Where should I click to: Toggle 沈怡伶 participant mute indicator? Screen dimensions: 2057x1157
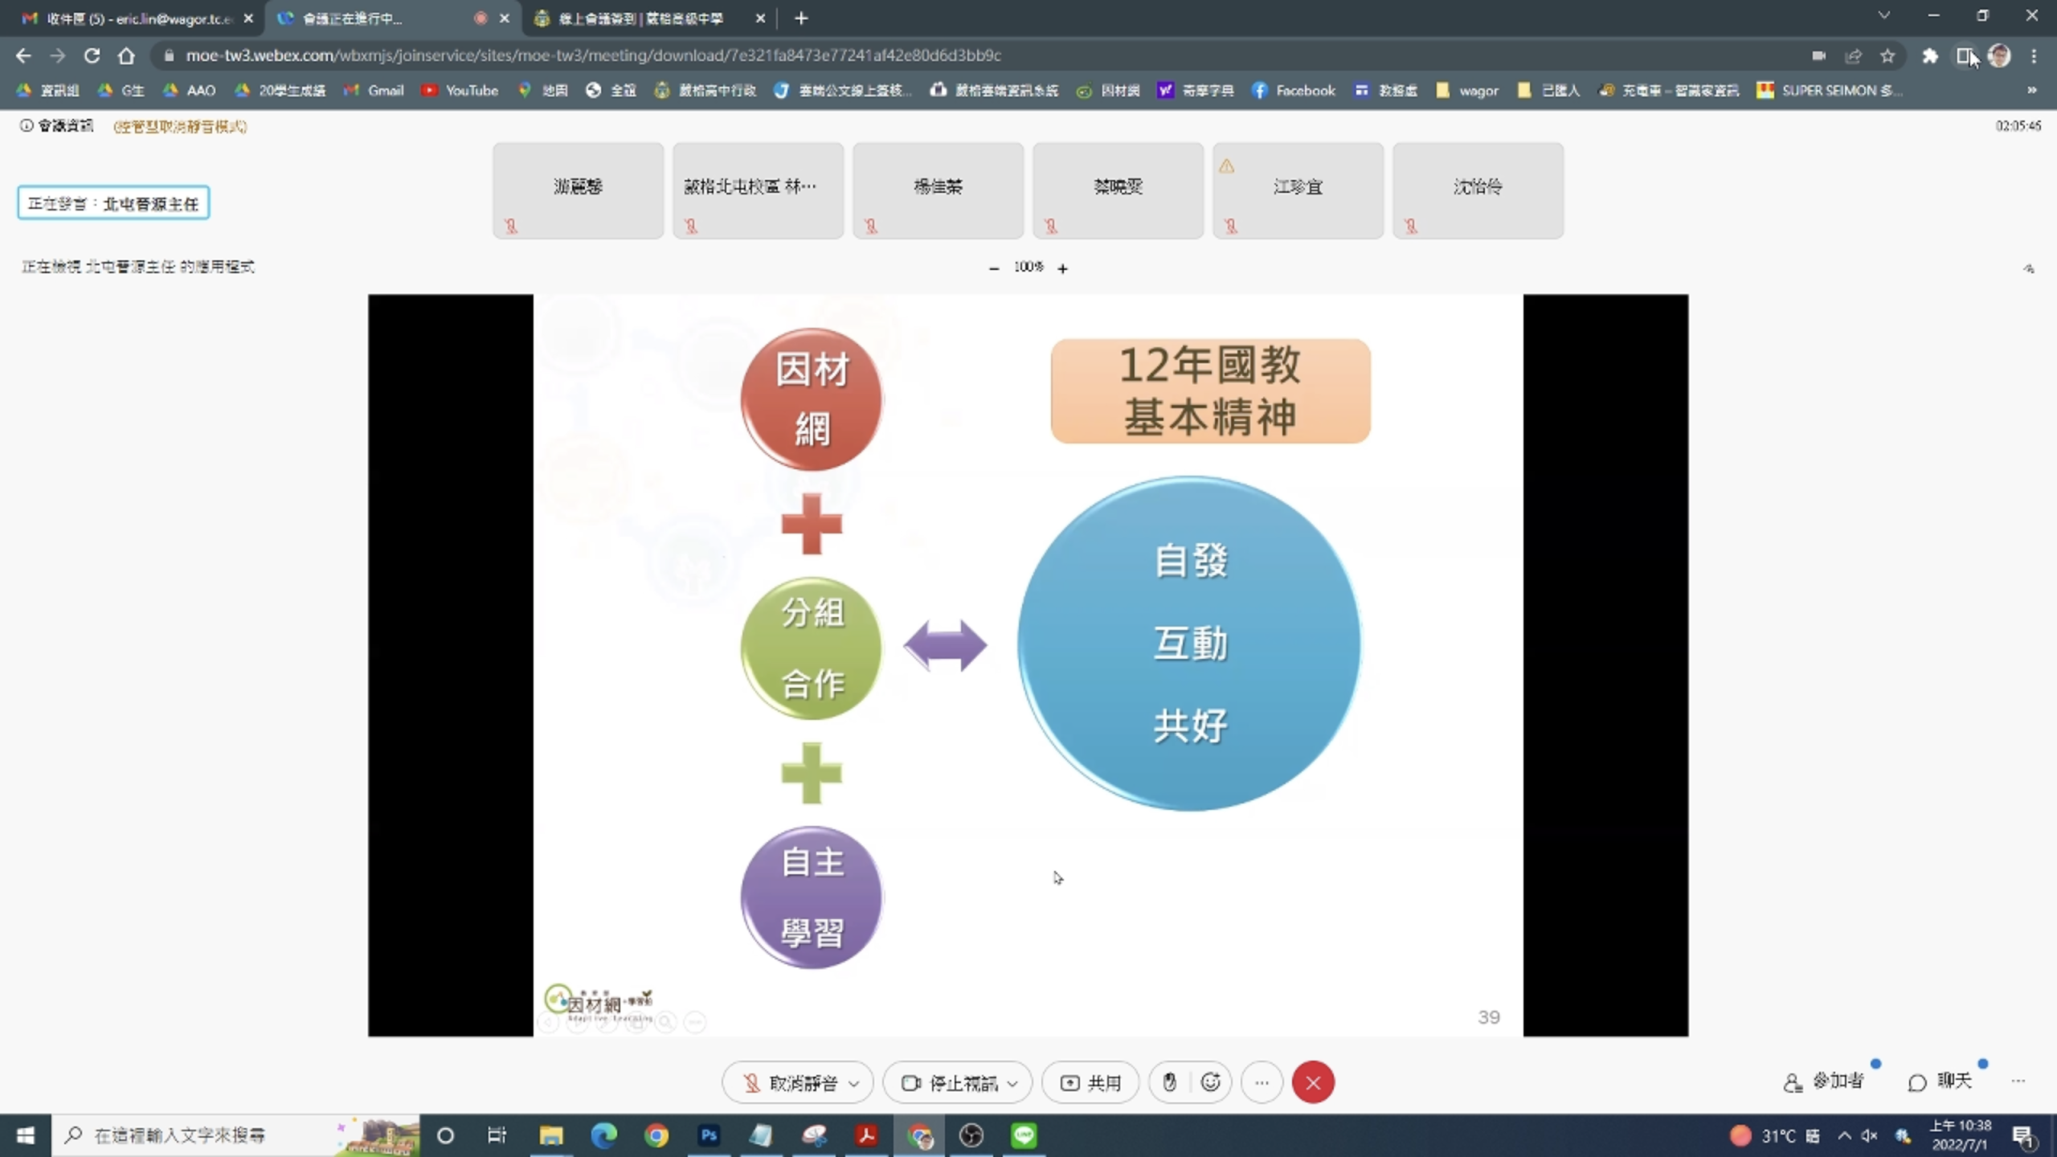[1411, 227]
